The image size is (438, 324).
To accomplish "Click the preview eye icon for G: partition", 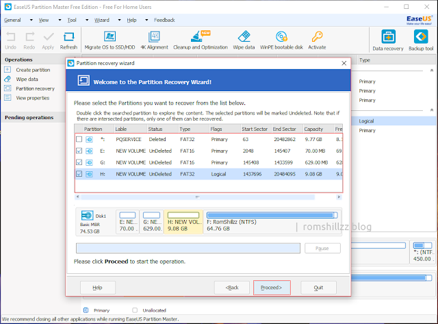I will point(89,162).
